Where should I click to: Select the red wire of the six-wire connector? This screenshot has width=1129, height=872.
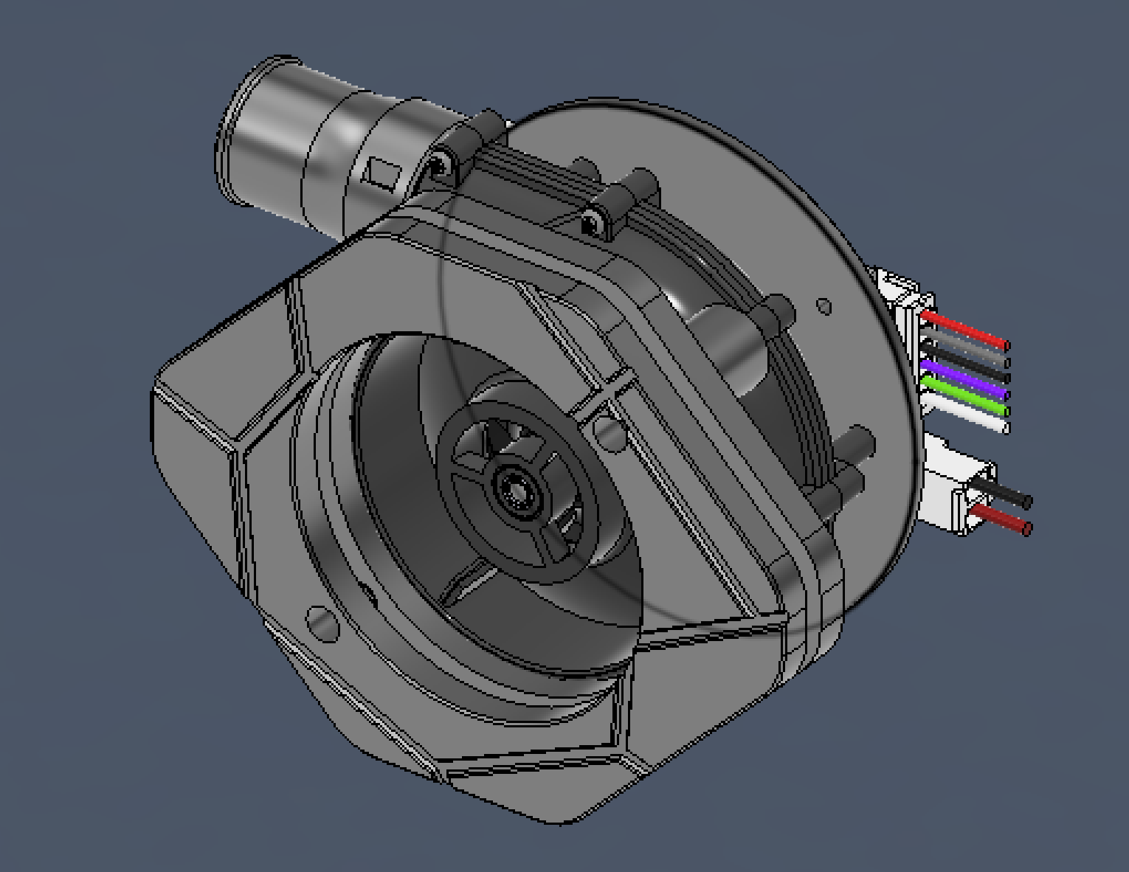tap(965, 330)
